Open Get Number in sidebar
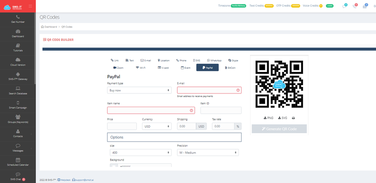This screenshot has width=376, height=183. point(18,19)
